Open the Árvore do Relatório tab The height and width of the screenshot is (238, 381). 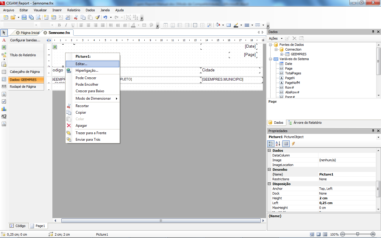click(307, 123)
